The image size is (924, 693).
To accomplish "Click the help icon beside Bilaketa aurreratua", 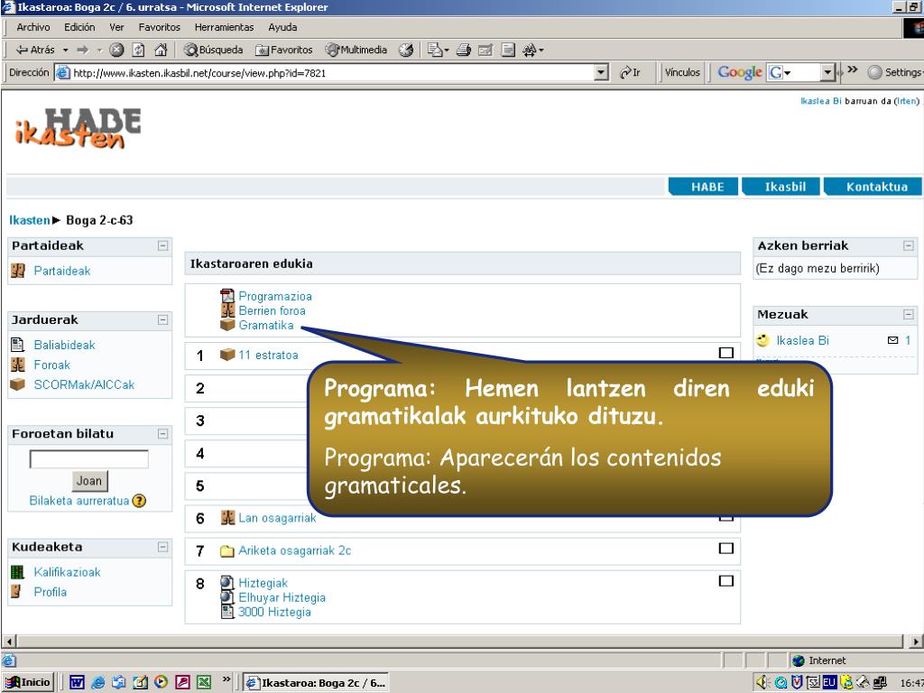I will pyautogui.click(x=140, y=502).
